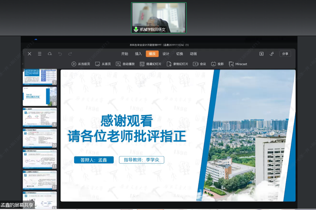Start slideshow from first slide (从首页)
Image resolution: width=316 pixels, height=210 pixels.
coord(103,64)
